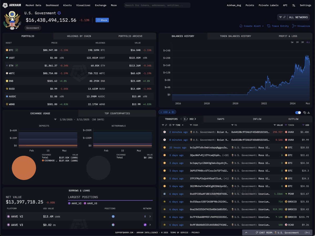This screenshot has width=315, height=236.
Task: Click the Arkham logo in the header
Action: tap(12, 5)
